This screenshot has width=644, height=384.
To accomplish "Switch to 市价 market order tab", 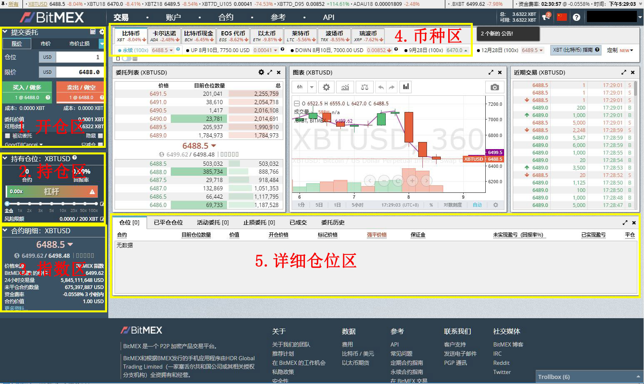I will 46,43.
